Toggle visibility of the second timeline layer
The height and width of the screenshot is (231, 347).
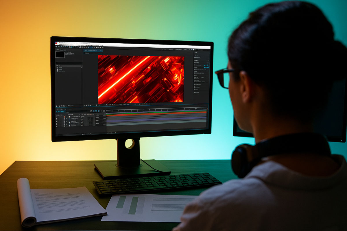point(56,118)
